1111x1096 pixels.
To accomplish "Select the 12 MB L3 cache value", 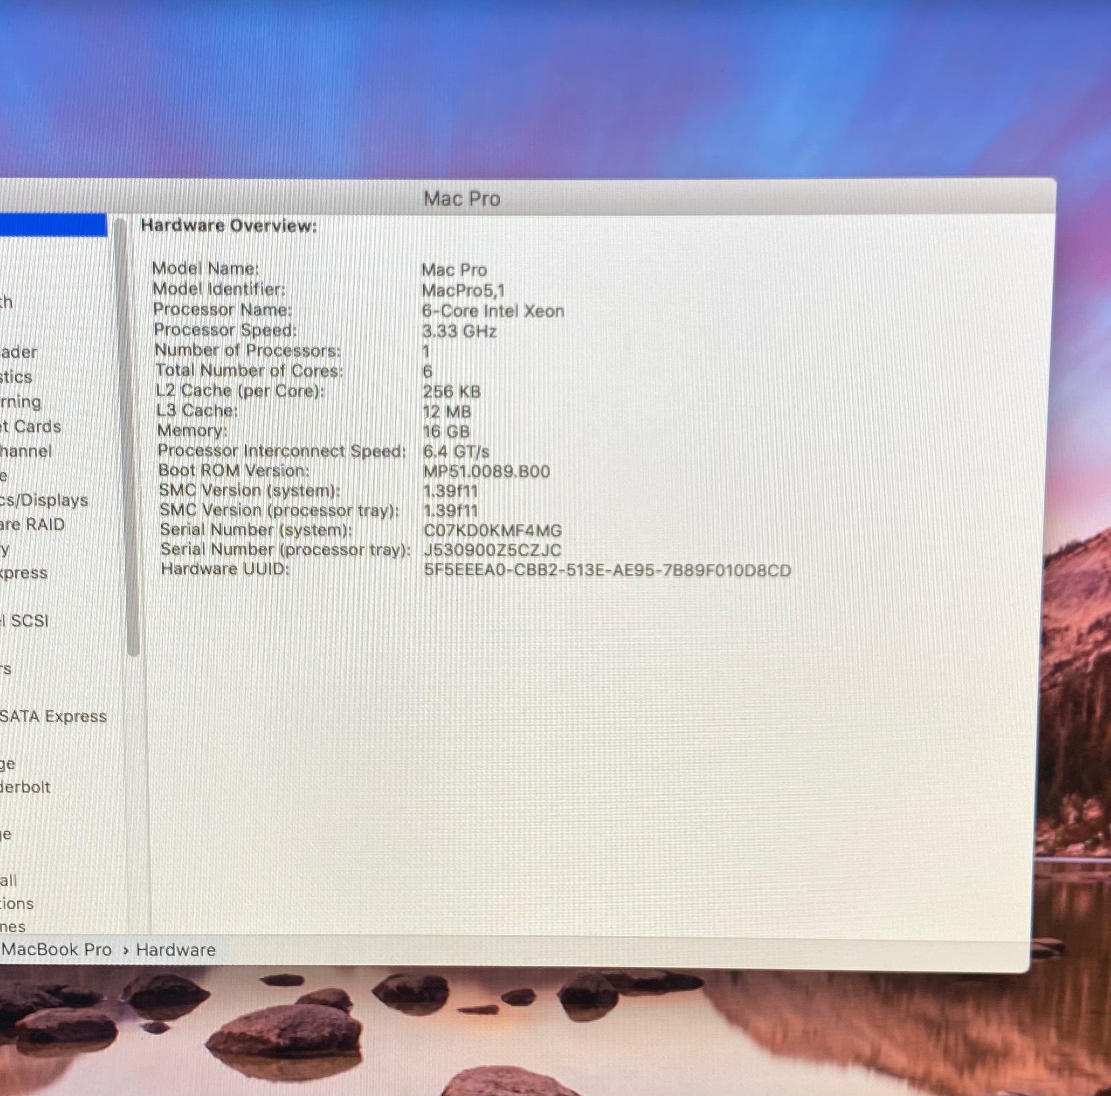I will [x=447, y=412].
